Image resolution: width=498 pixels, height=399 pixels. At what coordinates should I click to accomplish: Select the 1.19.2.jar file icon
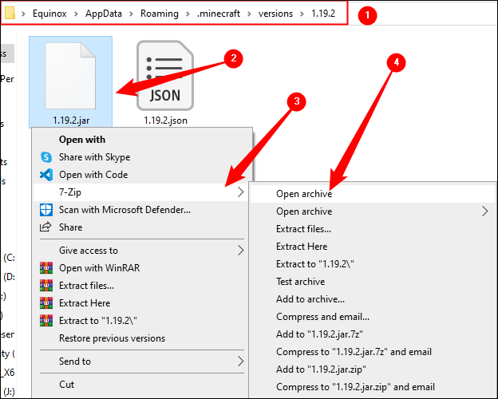(x=70, y=76)
